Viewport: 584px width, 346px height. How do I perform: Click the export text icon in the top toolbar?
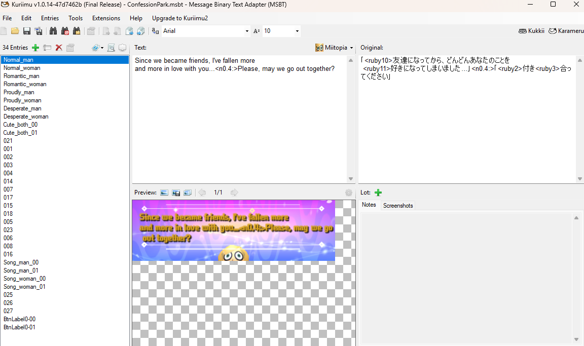pos(106,31)
